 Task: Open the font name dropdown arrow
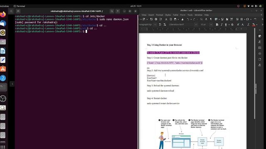click(196, 25)
